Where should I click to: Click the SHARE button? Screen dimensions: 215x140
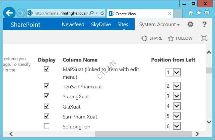152,38
